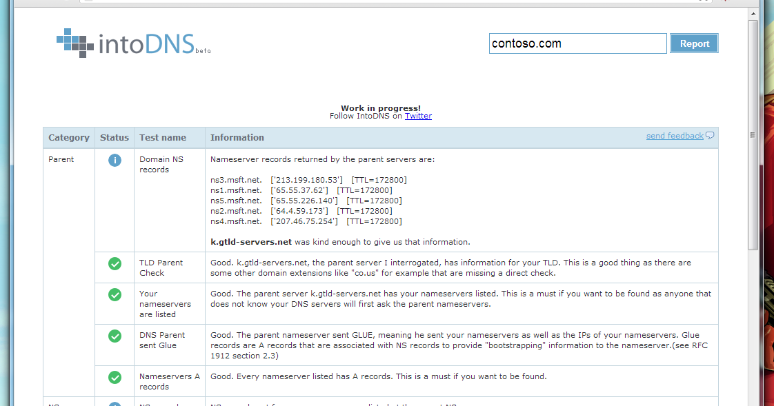The width and height of the screenshot is (774, 406).
Task: Click green check icon for TLD Parent Check
Action: pyautogui.click(x=115, y=264)
